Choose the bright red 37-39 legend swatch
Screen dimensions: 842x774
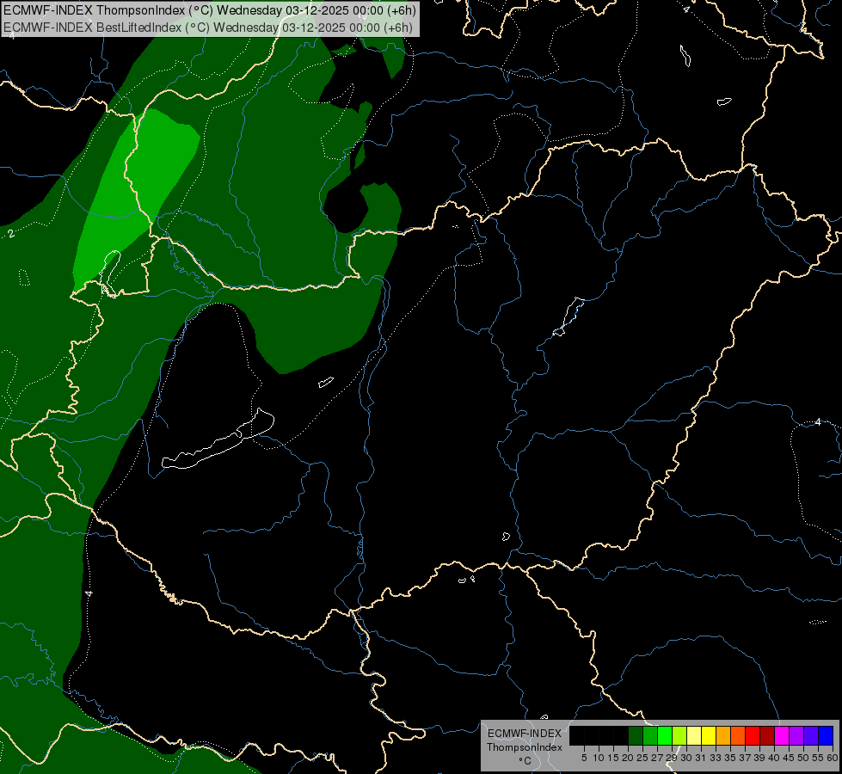coord(753,735)
